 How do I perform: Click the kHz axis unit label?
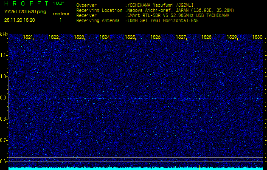click(4, 34)
